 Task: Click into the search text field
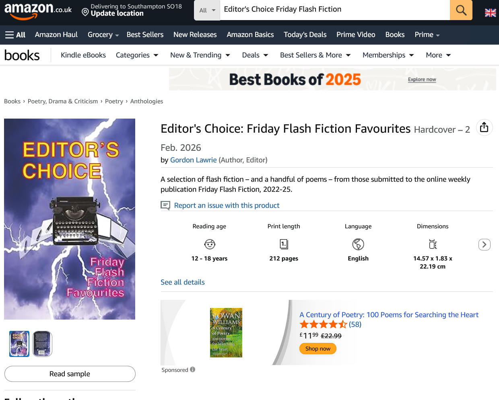(x=334, y=10)
